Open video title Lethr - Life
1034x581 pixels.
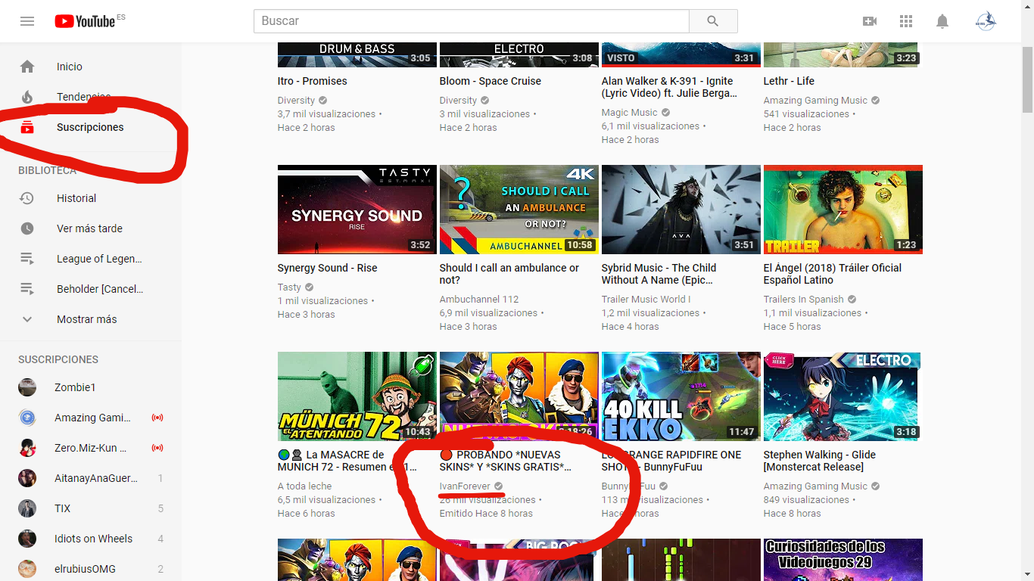pos(789,81)
